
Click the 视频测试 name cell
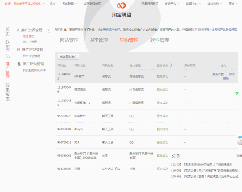pos(80,90)
